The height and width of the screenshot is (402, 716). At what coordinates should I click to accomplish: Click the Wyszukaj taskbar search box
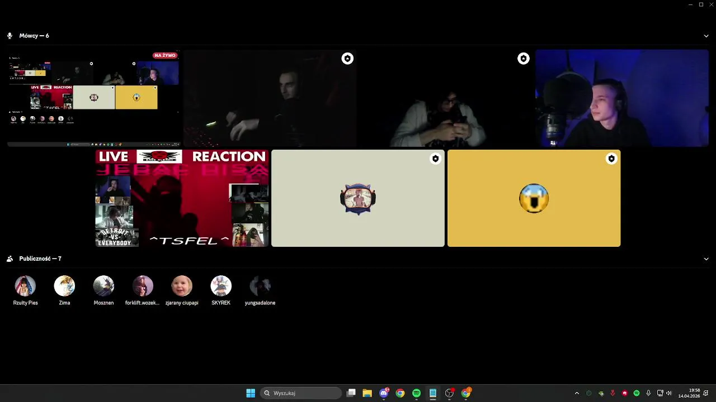pyautogui.click(x=301, y=393)
